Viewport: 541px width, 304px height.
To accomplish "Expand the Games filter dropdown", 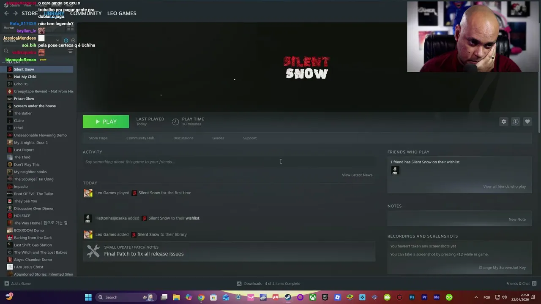I will coord(57,41).
